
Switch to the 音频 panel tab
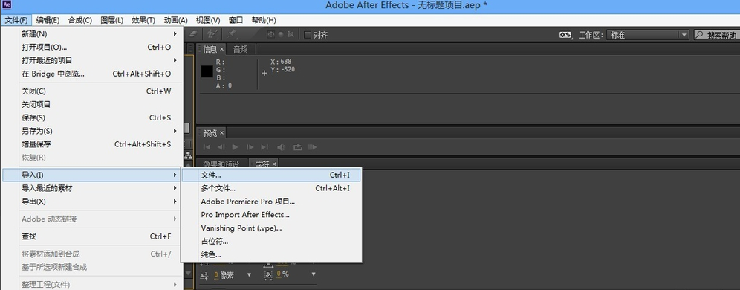pyautogui.click(x=240, y=49)
